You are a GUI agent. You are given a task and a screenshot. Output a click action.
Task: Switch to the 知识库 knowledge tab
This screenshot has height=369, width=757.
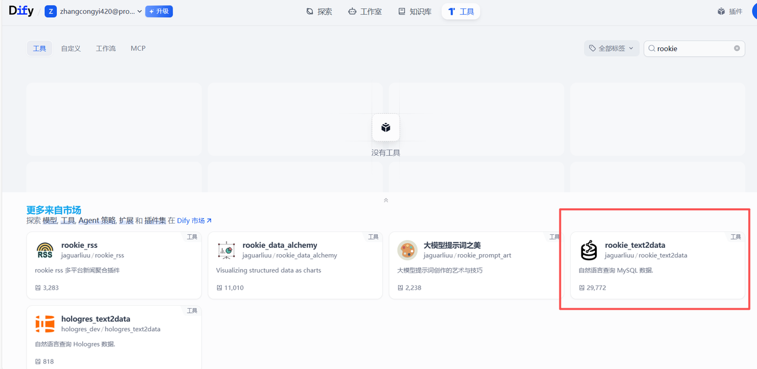[x=415, y=11]
